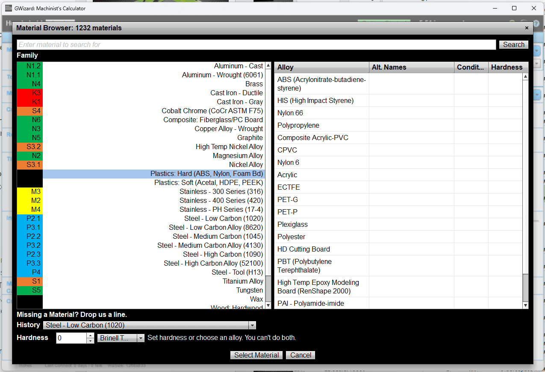545x372 pixels.
Task: Click the alloy list scroll-down arrow
Action: pos(526,305)
